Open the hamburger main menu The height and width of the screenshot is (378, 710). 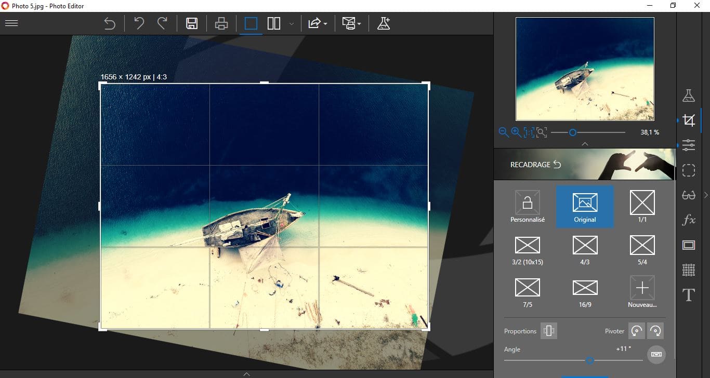pyautogui.click(x=11, y=23)
